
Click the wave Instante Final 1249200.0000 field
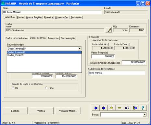tap(66, 76)
